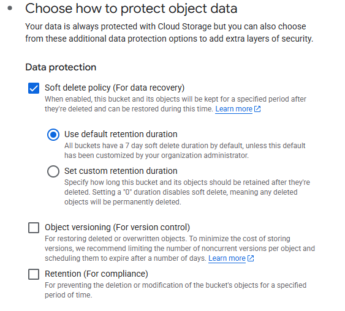
Task: Follow Learn more link under Object versioning
Action: point(227,258)
